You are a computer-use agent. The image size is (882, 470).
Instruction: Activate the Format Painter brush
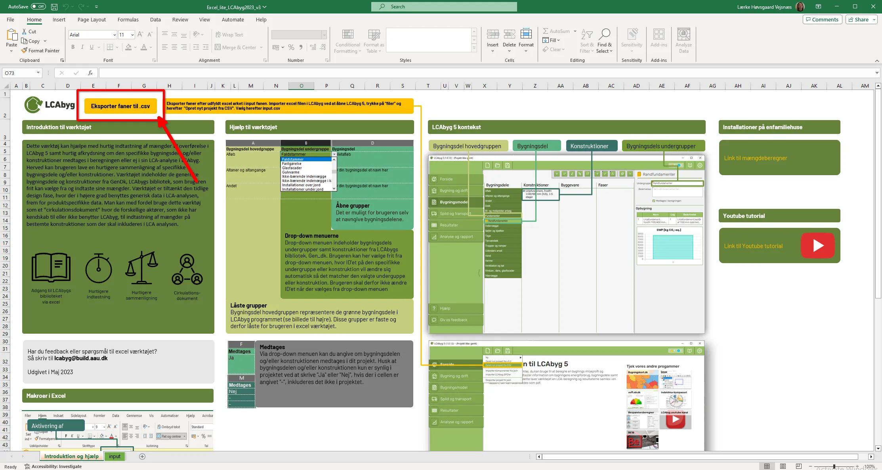[40, 50]
